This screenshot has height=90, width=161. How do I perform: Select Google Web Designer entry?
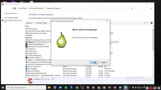[34, 55]
